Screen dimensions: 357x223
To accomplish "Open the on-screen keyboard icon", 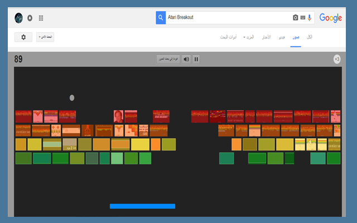I will (x=303, y=18).
